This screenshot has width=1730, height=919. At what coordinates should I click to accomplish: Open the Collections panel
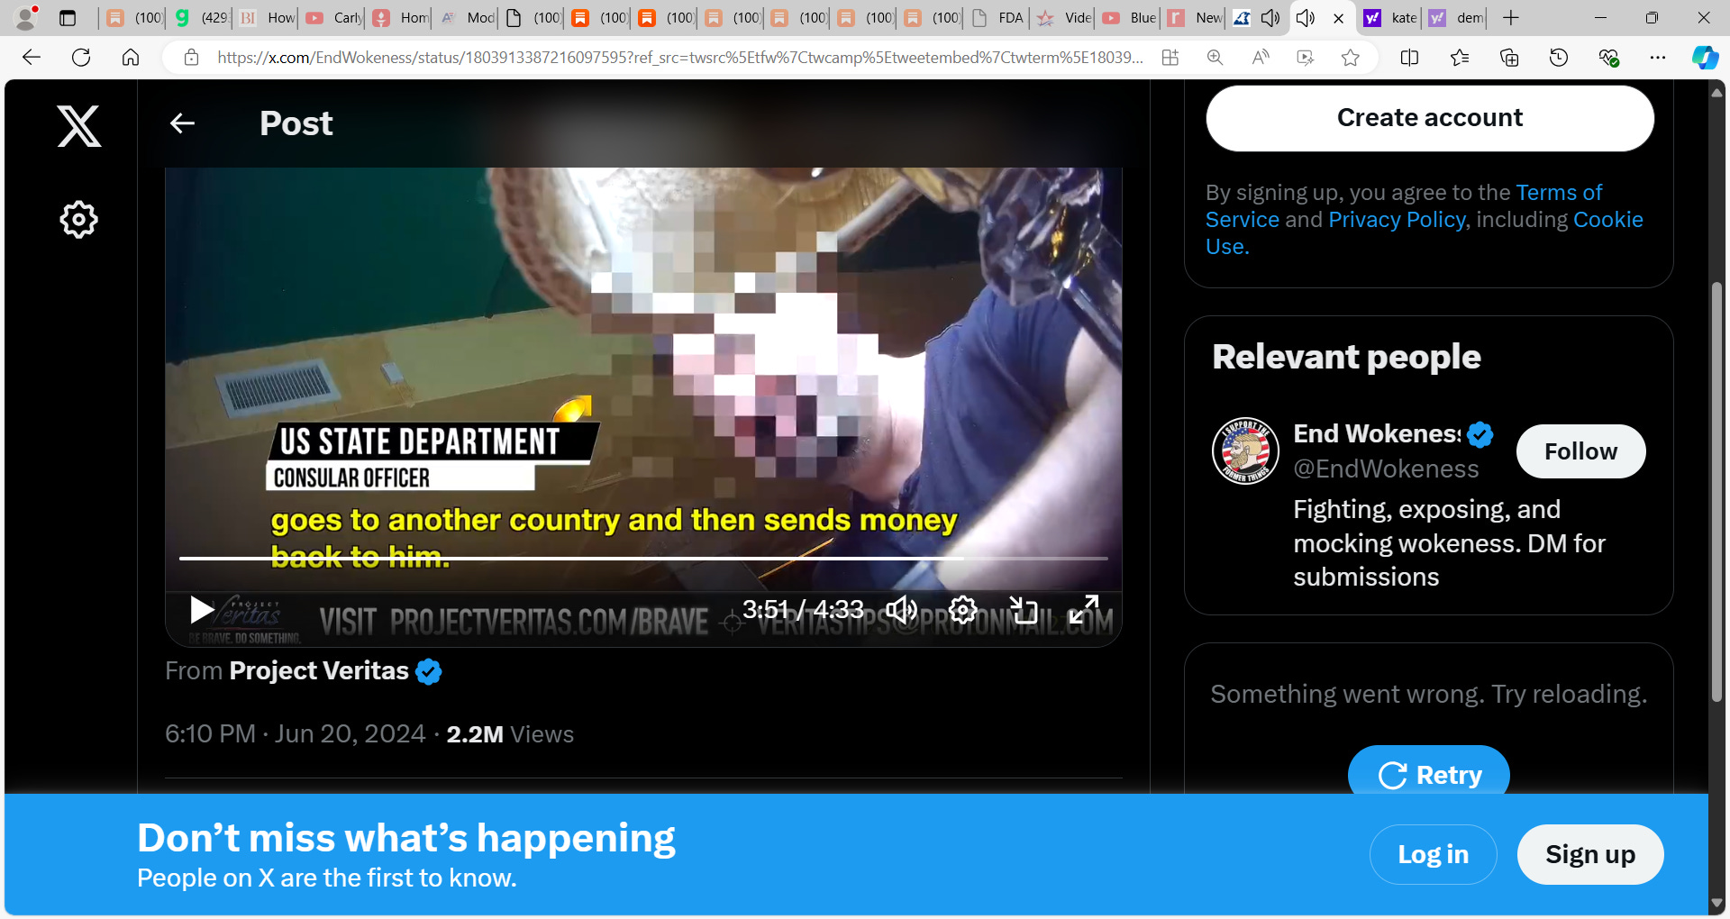tap(1509, 58)
